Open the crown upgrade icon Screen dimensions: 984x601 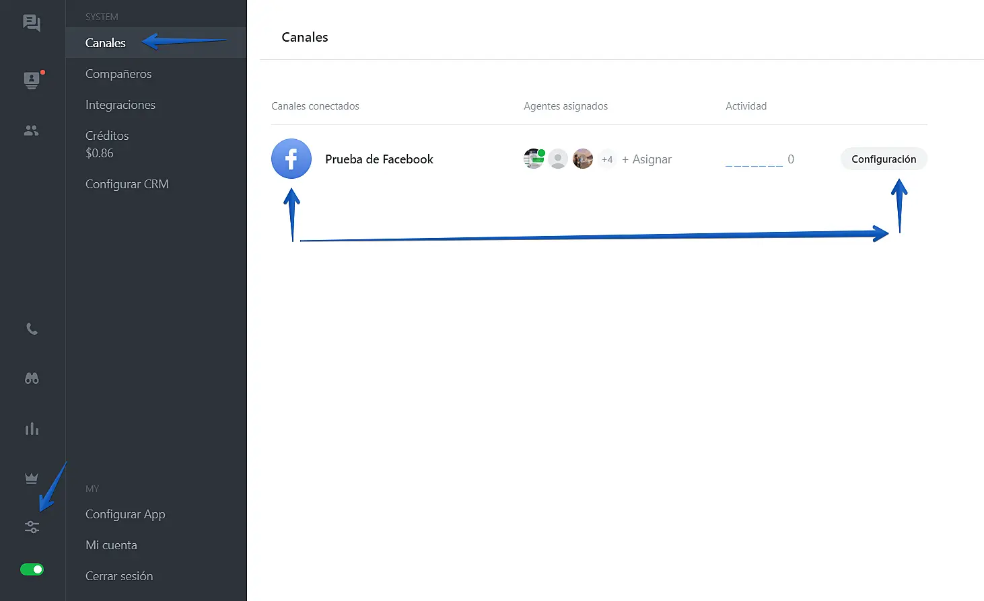tap(32, 478)
